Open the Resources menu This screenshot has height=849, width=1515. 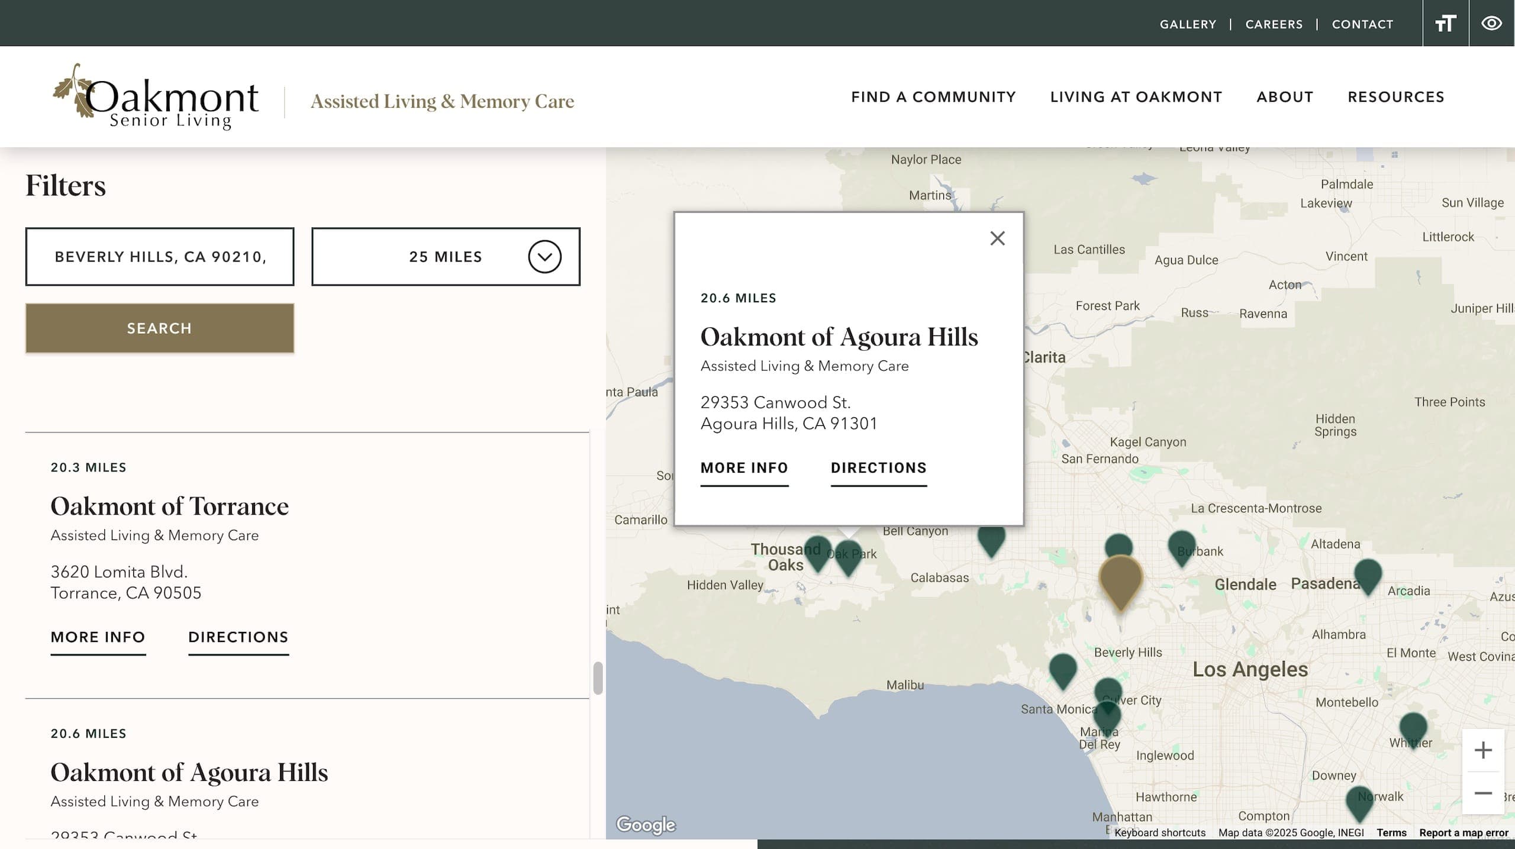[1396, 97]
